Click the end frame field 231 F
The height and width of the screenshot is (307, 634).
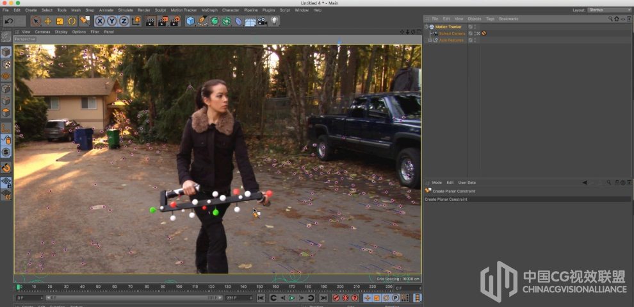239,297
